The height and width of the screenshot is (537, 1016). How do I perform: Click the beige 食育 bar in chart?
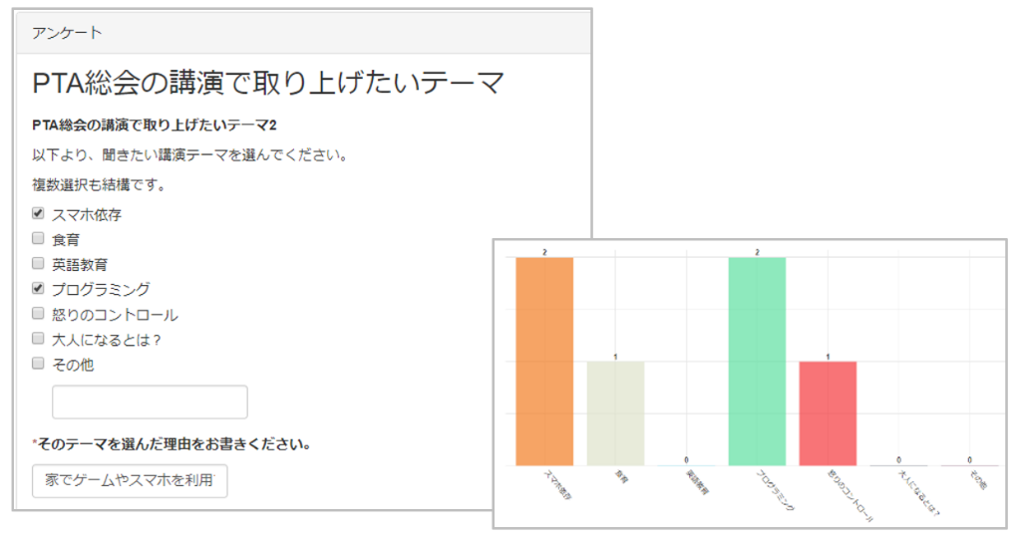tap(615, 412)
